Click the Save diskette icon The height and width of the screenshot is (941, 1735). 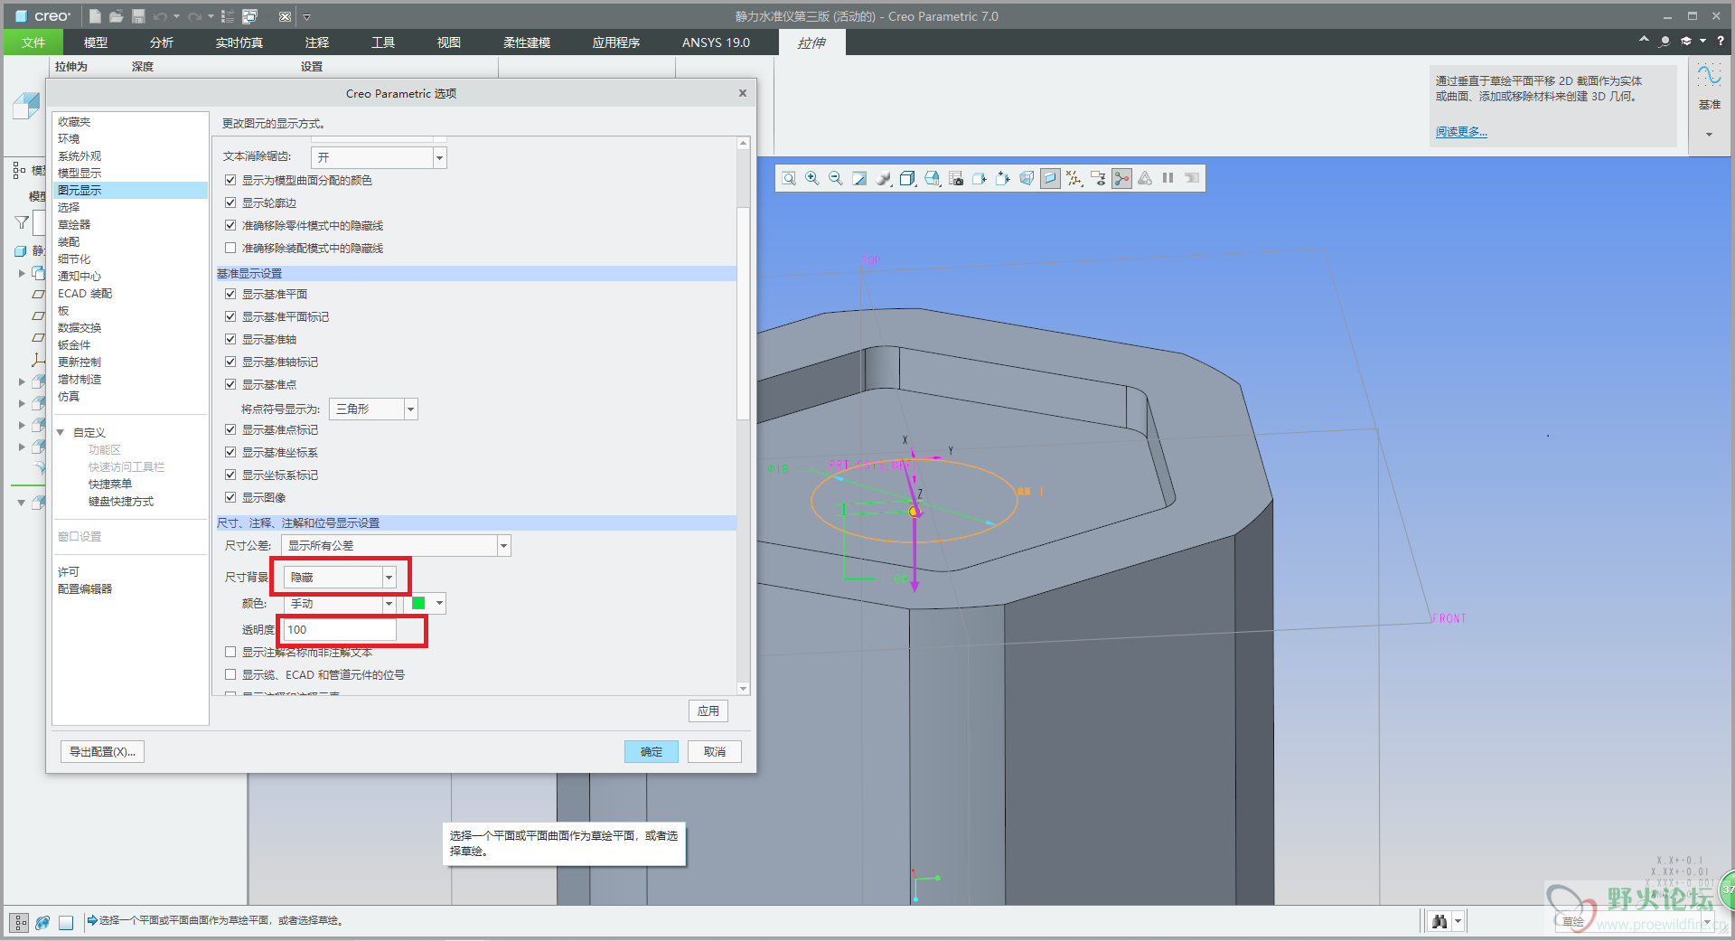point(138,16)
